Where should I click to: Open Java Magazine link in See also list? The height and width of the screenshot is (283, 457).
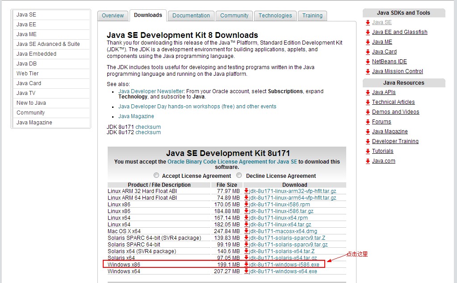[136, 116]
